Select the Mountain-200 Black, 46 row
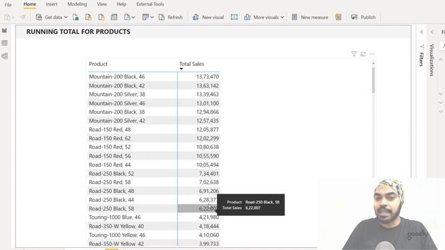The height and width of the screenshot is (250, 445). tap(154, 76)
